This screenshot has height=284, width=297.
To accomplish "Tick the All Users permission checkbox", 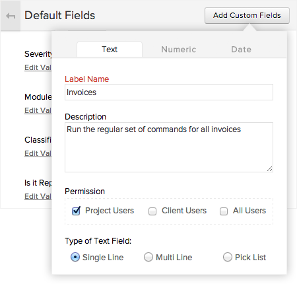I will 224,211.
